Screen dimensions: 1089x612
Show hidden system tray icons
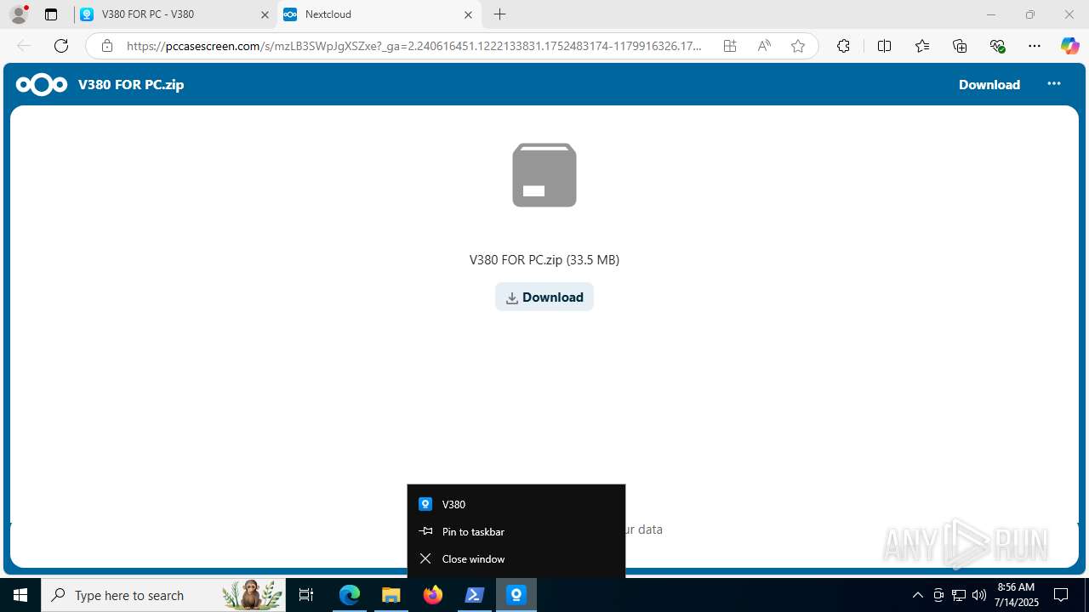(x=917, y=595)
